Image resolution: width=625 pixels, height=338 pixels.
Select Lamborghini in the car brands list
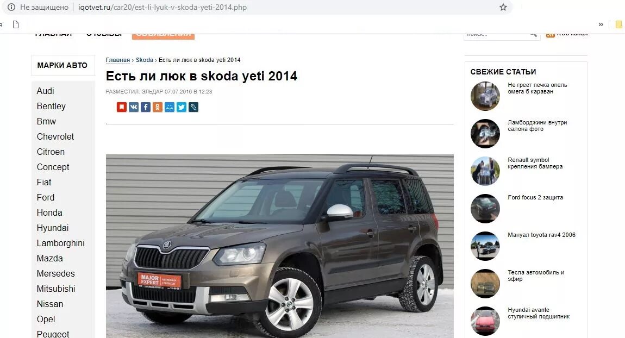tap(60, 243)
